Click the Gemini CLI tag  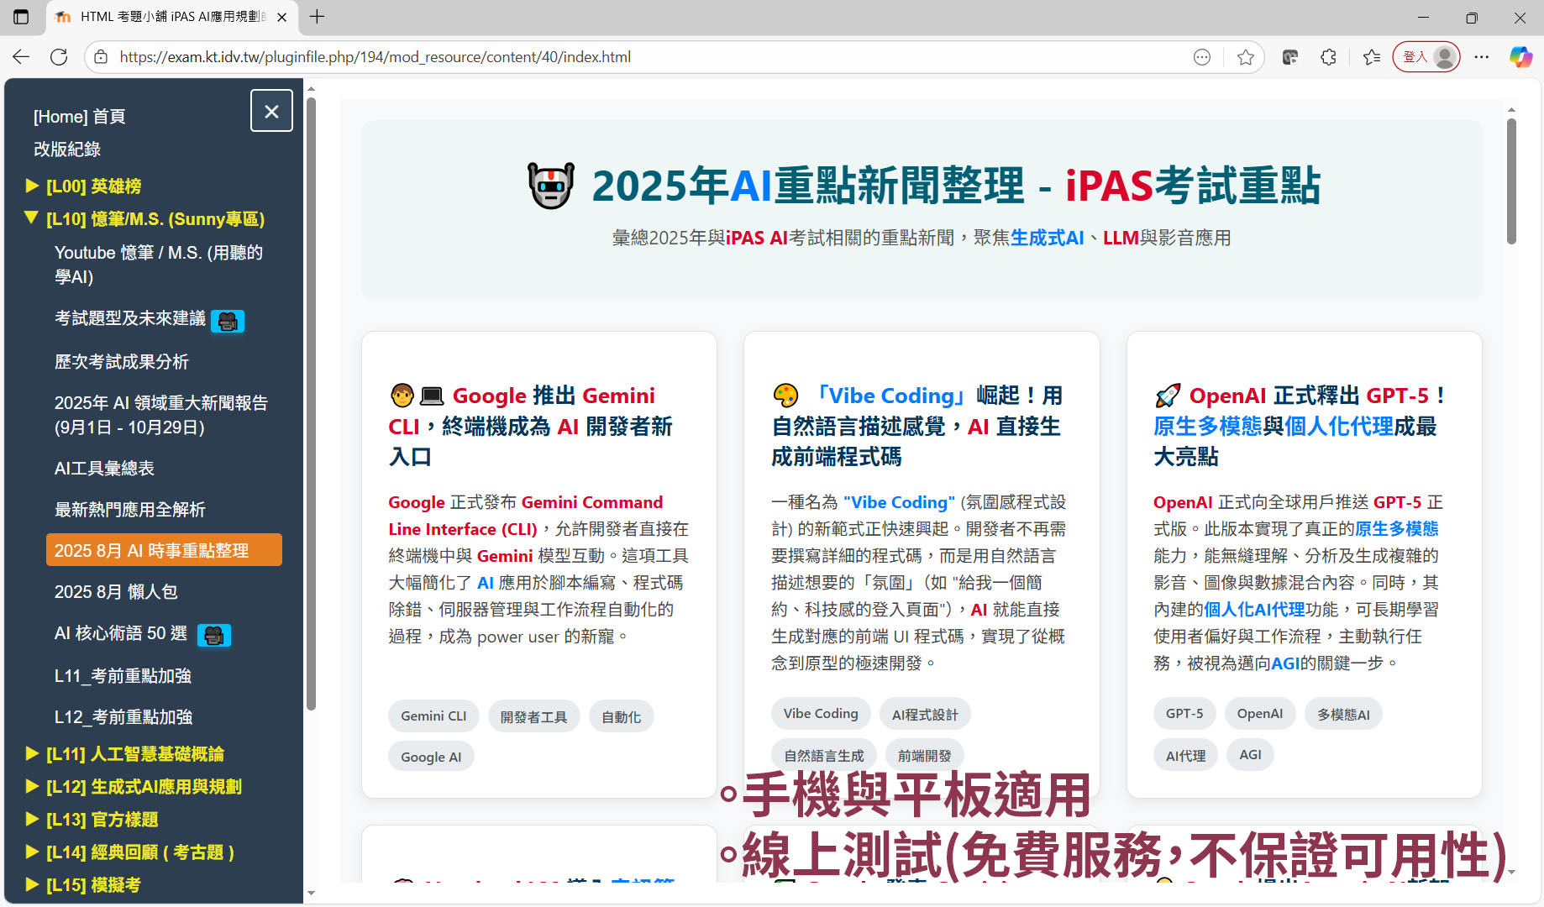[x=433, y=716]
